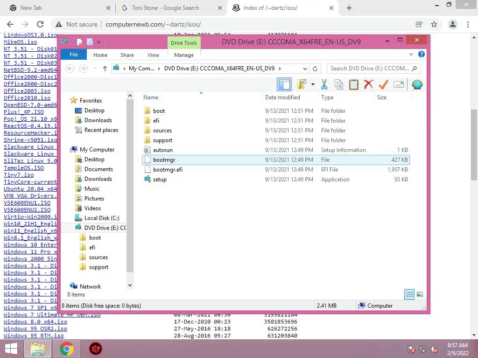478x358 pixels.
Task: Switch to the Home ribbon tab
Action: (100, 55)
